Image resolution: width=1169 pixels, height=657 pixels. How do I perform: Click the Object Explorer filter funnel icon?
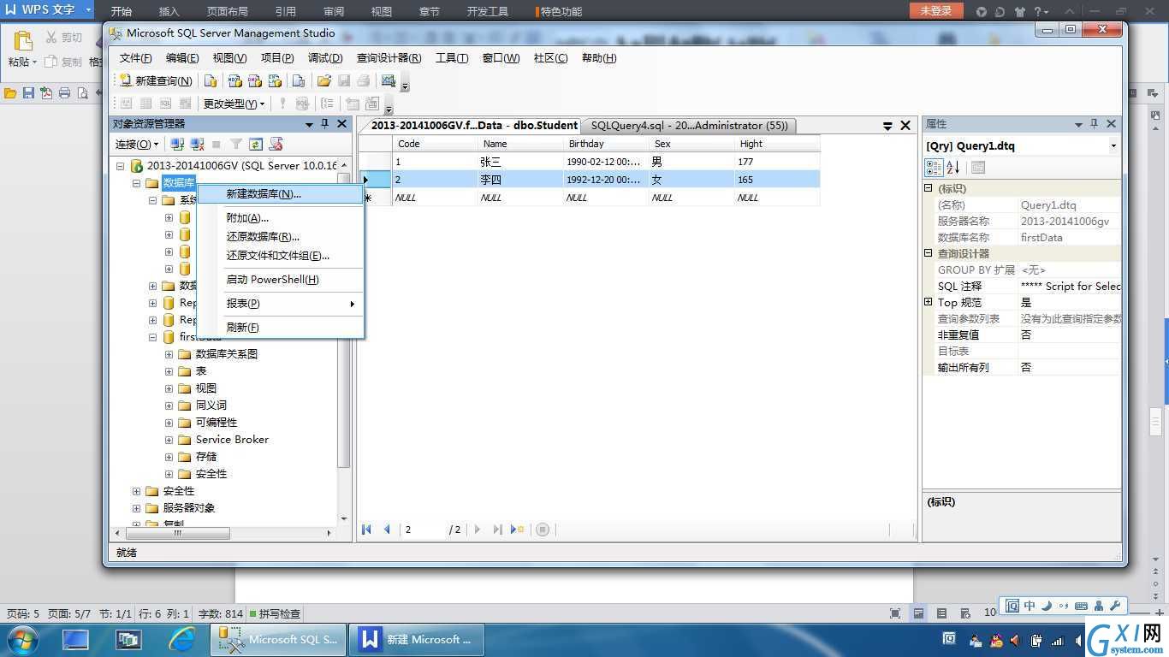[x=236, y=145]
